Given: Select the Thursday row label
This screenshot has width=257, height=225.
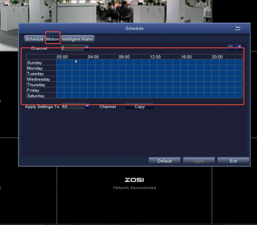Looking at the screenshot, I should pos(36,85).
